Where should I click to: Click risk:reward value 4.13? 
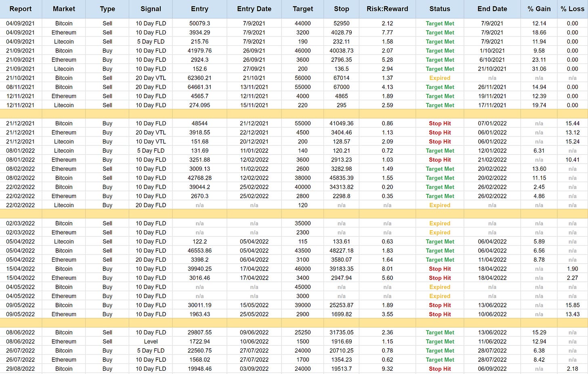pyautogui.click(x=387, y=87)
